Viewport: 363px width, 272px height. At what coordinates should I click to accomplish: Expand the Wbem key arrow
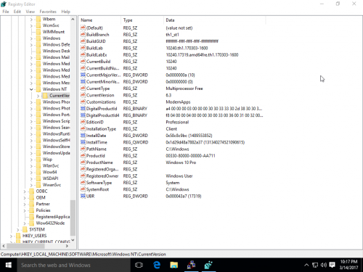coord(31,20)
